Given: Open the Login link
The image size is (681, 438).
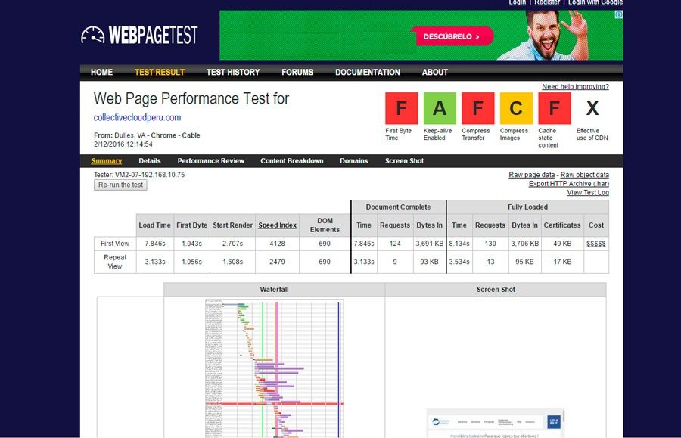Looking at the screenshot, I should (x=518, y=2).
